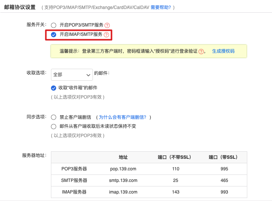
Task: Click the imap.139.com server address
Action: (x=123, y=192)
